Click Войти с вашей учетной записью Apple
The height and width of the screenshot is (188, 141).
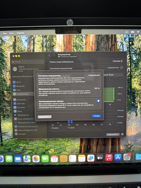[26, 69]
